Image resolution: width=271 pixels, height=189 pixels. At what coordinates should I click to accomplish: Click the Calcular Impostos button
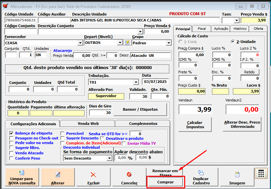coord(195,125)
